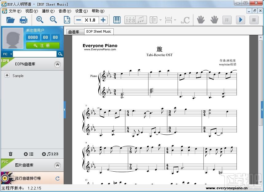Viewport: 264px width, 192px height.
Task: Click the 未注册用户 label
Action: click(35, 31)
